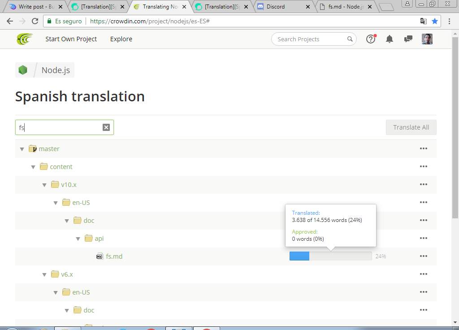Open more options for content row
Viewport: 459px width, 330px height.
(424, 166)
